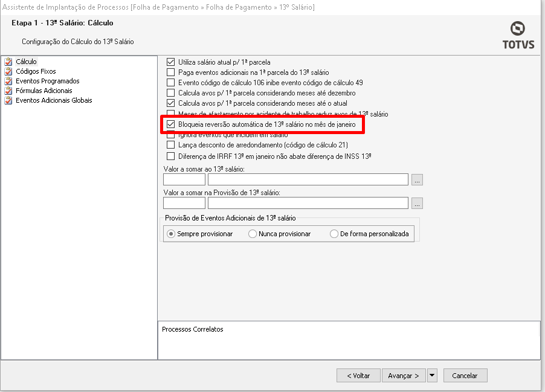Viewport: 545px width, 392px height.
Task: Click the Etapa 1 - 13º Salário: Cálculo heading
Action: [x=63, y=23]
